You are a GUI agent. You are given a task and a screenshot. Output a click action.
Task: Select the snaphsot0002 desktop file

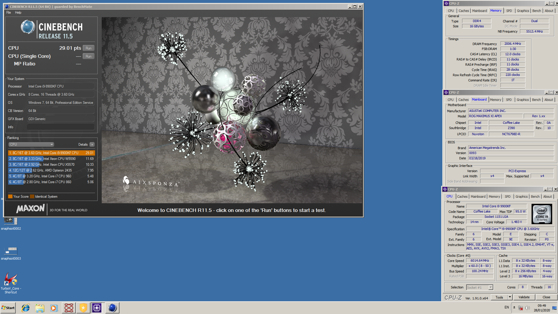pyautogui.click(x=11, y=224)
